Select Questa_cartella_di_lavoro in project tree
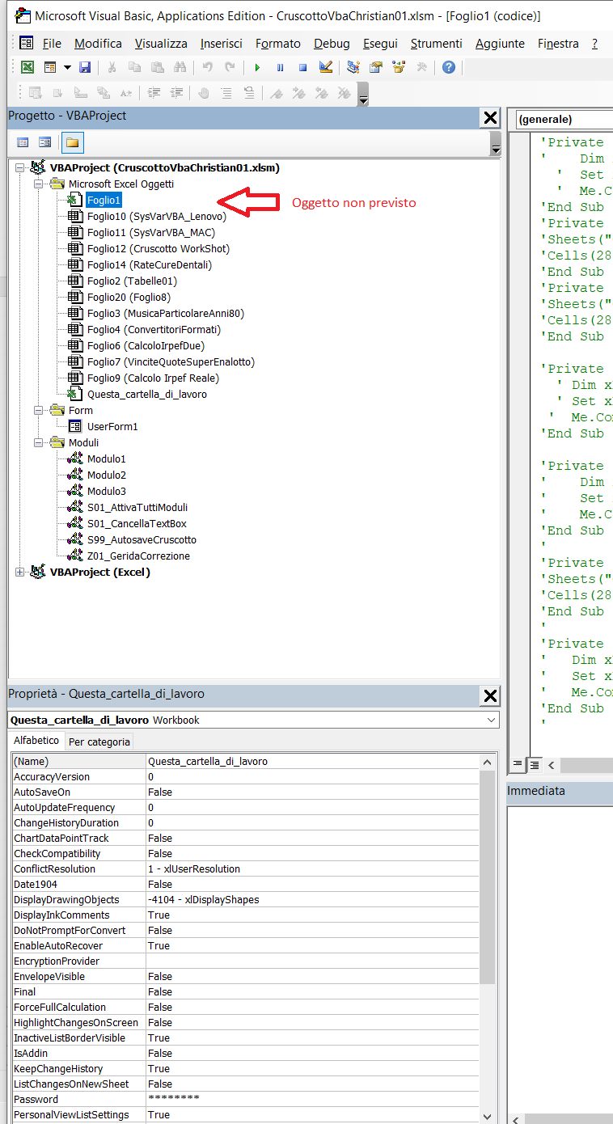613x1124 pixels. coord(147,394)
